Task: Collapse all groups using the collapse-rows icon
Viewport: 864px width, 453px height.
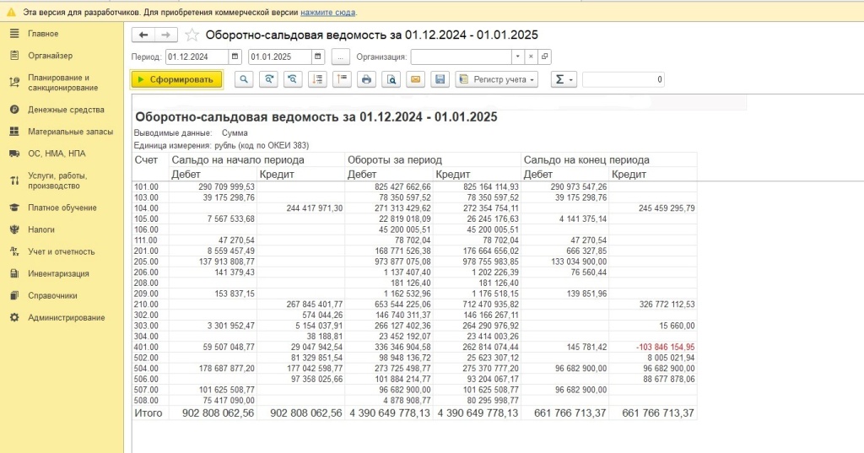Action: tap(343, 79)
